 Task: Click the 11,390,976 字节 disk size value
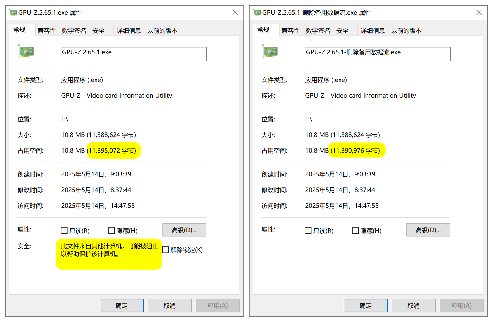point(355,150)
